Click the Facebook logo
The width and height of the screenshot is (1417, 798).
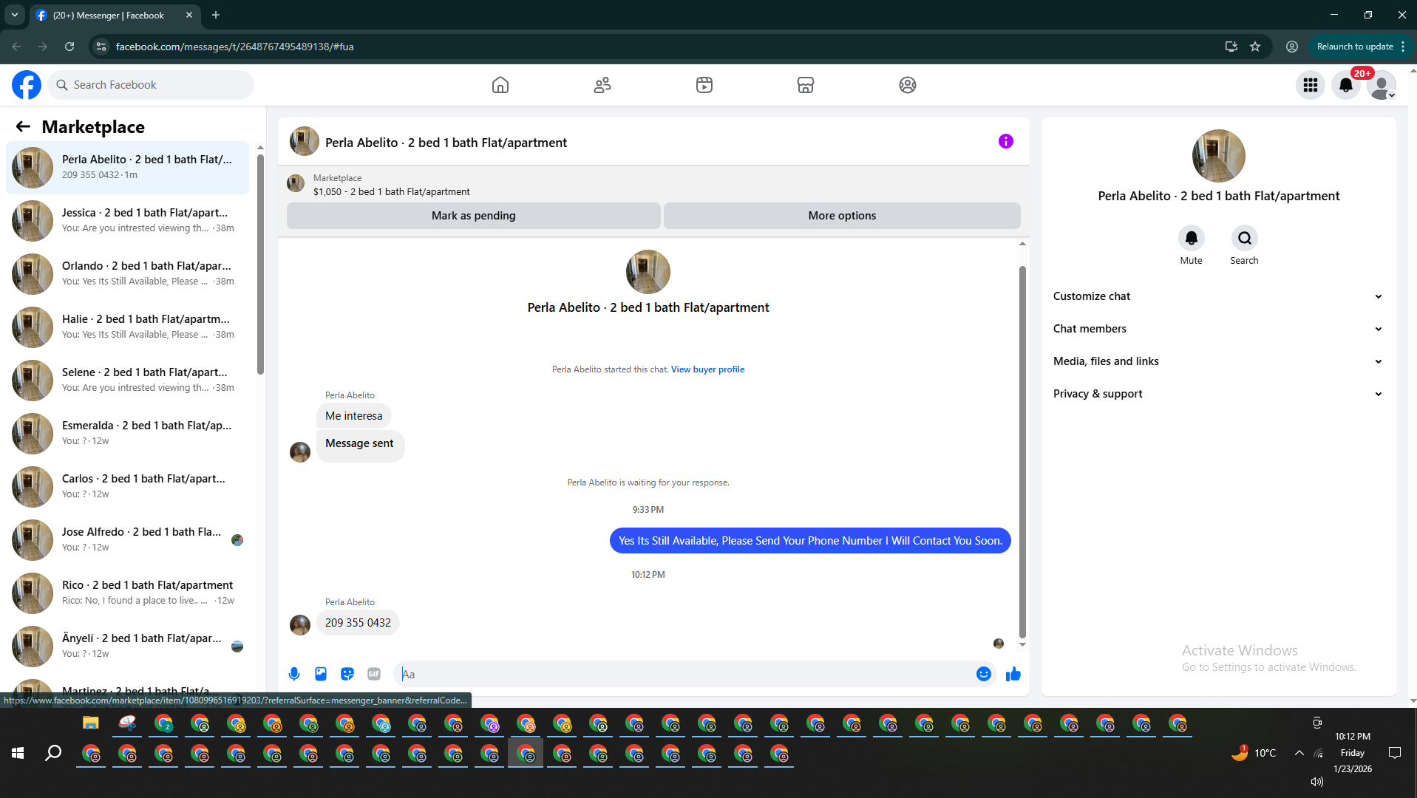(27, 85)
